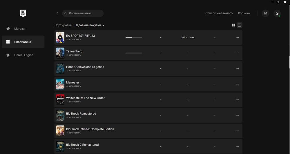The height and width of the screenshot is (154, 290).
Task: Install Wolfenstein: The New Order via Установить
Action: coord(74,102)
